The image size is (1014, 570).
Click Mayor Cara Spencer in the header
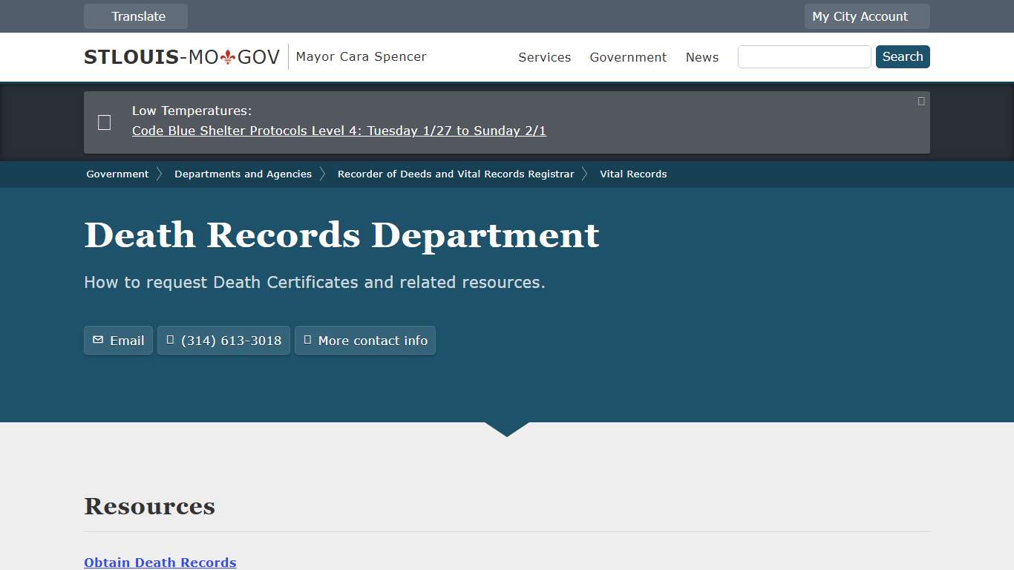[x=361, y=56]
